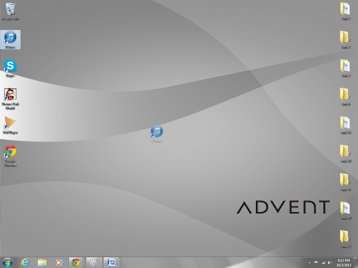Open Windows Explorer from the taskbar
The width and height of the screenshot is (358, 268).
point(42,262)
